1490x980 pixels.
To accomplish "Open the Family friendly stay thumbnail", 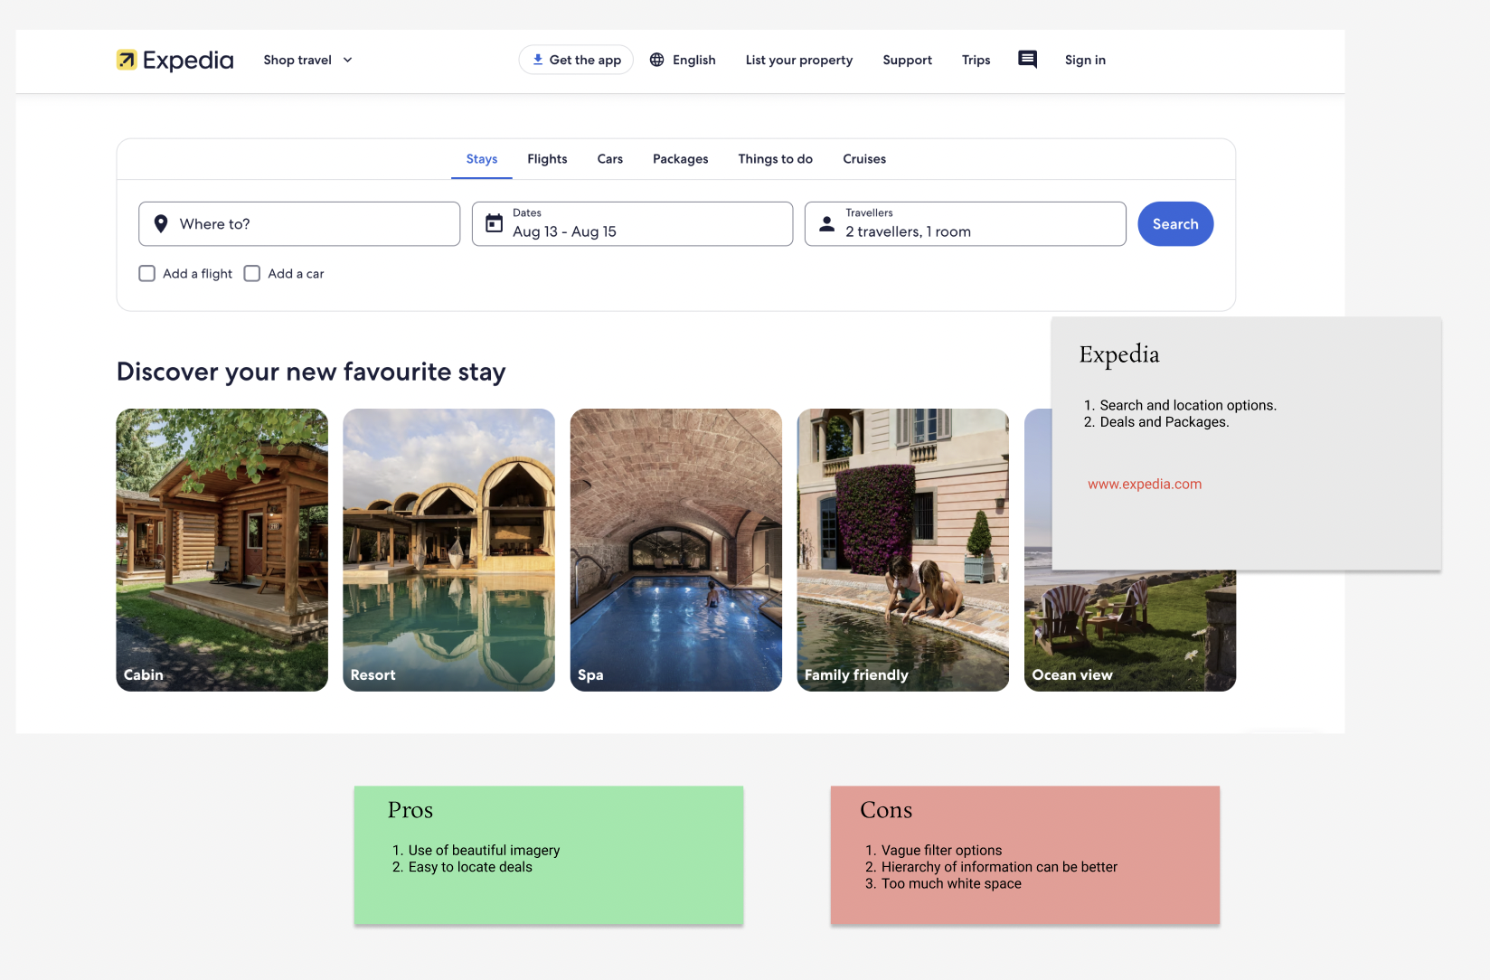I will tap(903, 550).
